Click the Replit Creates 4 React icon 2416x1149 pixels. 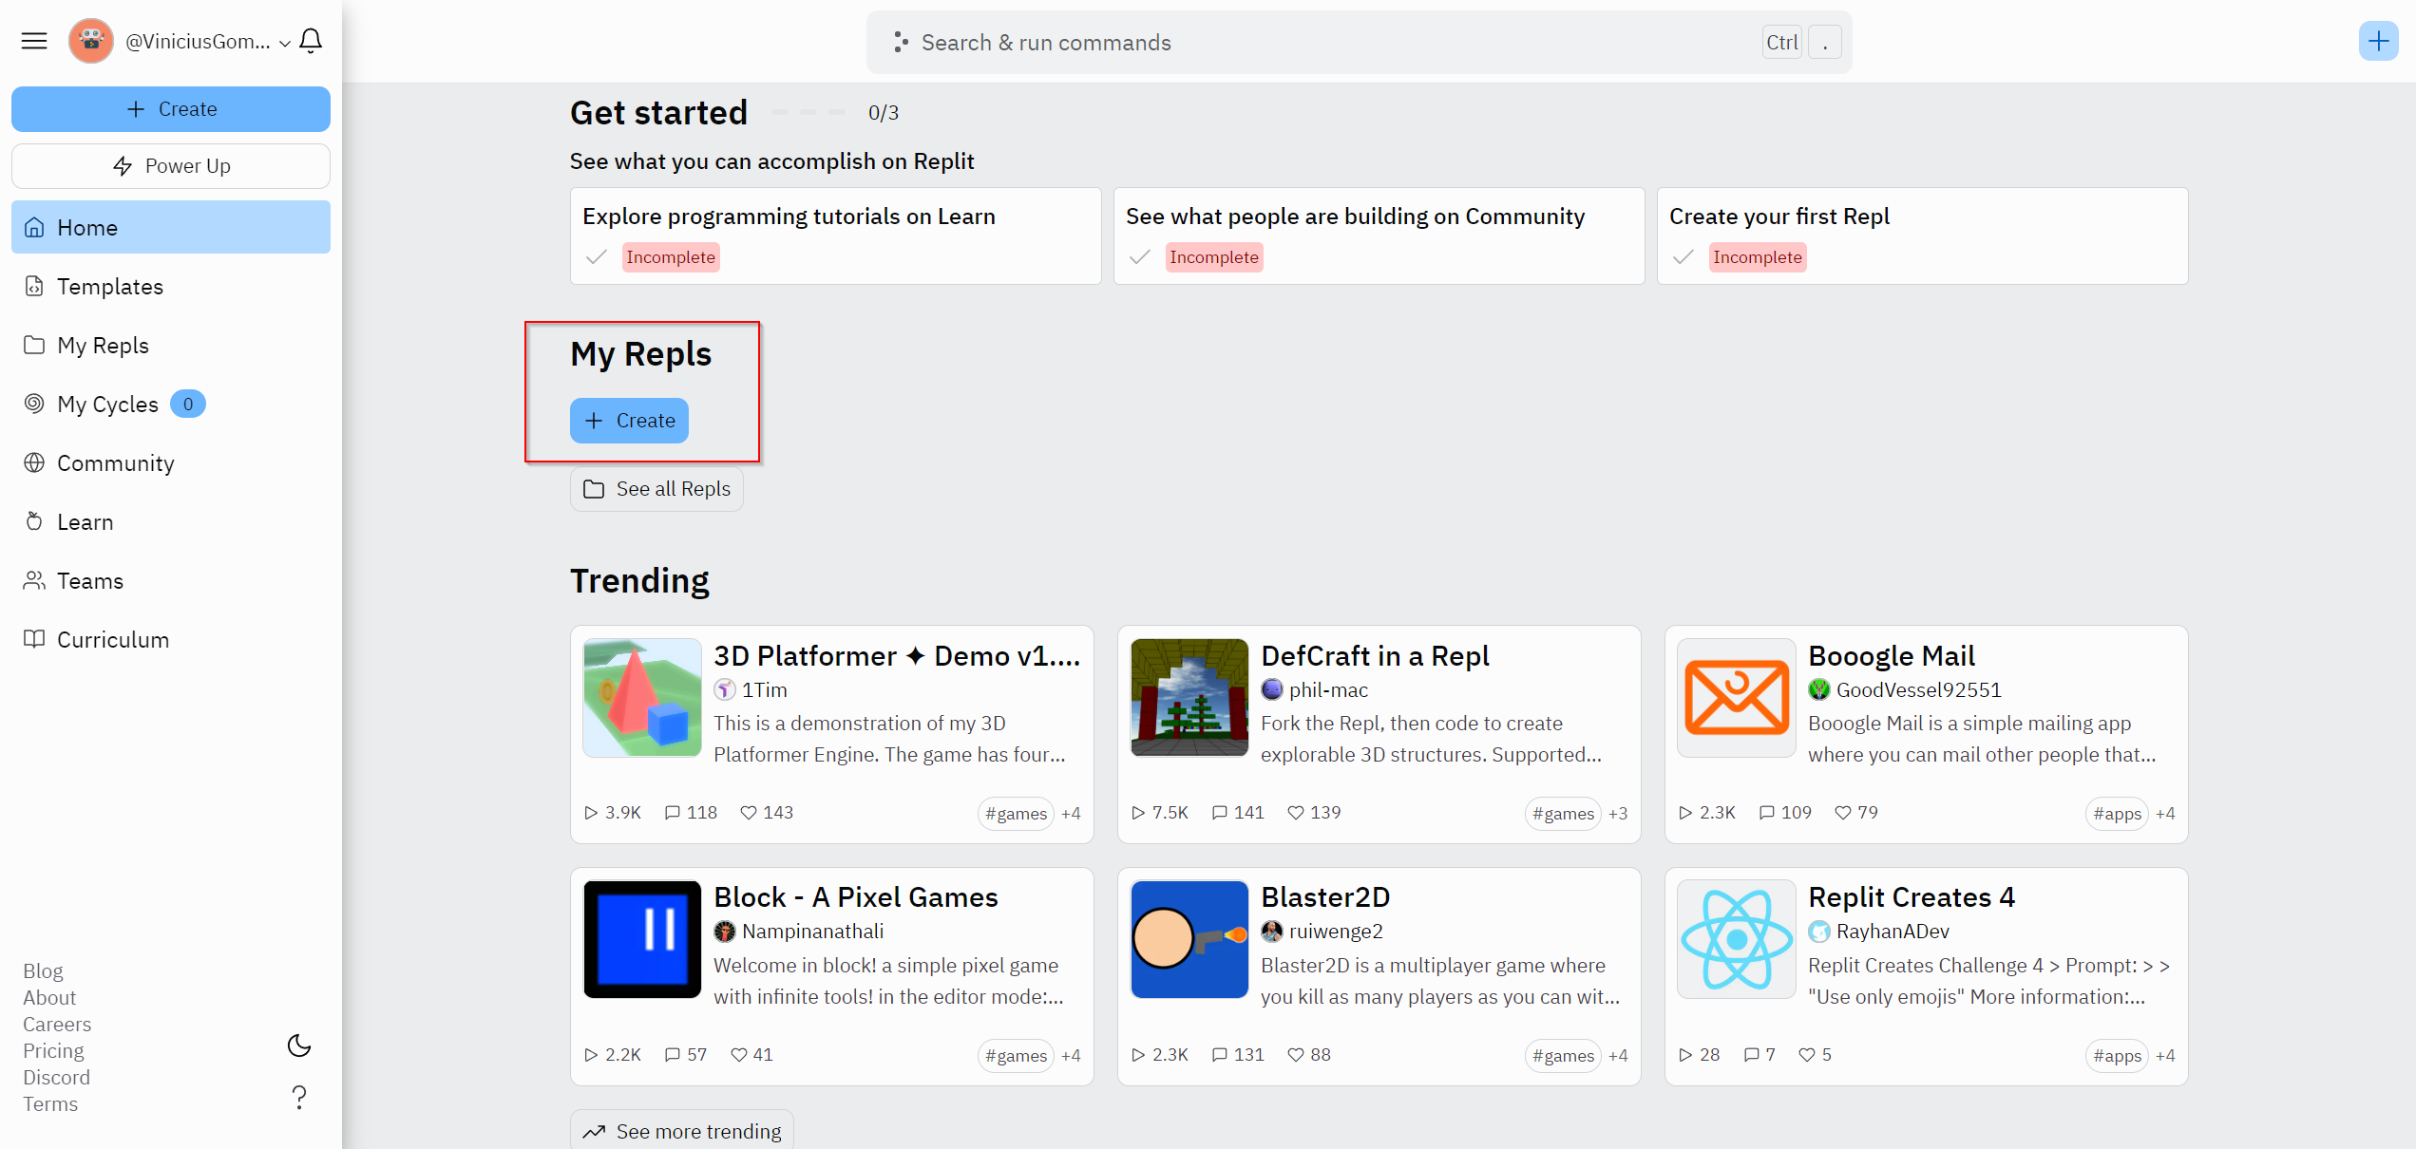click(1736, 939)
